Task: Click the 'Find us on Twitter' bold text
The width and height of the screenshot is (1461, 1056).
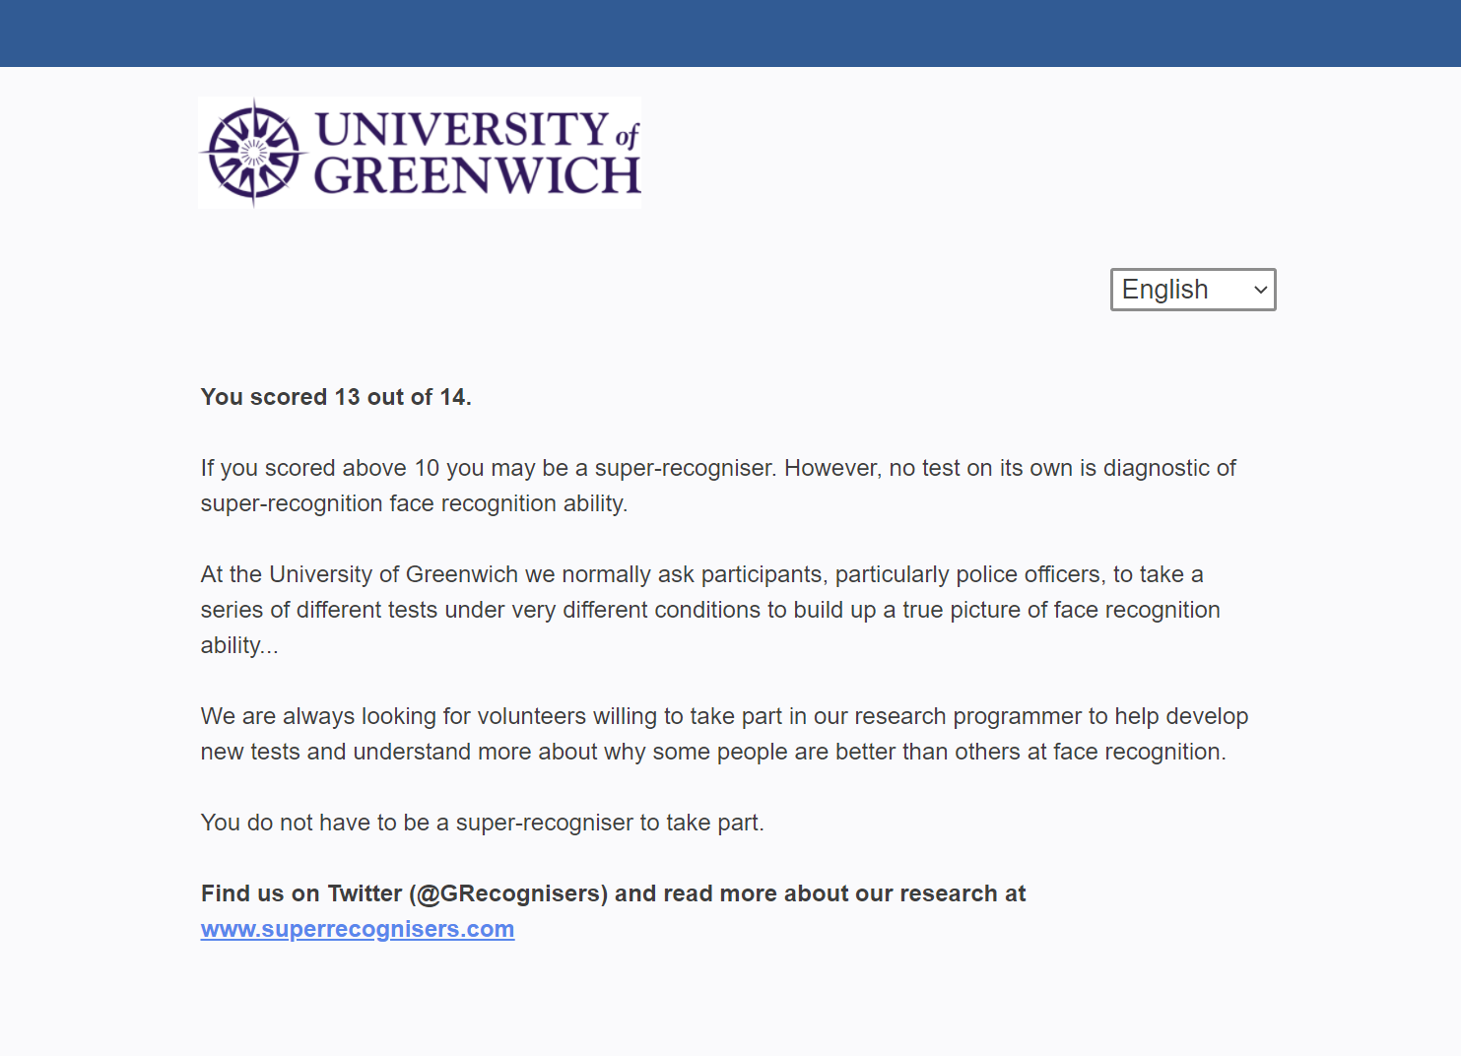Action: pyautogui.click(x=300, y=893)
